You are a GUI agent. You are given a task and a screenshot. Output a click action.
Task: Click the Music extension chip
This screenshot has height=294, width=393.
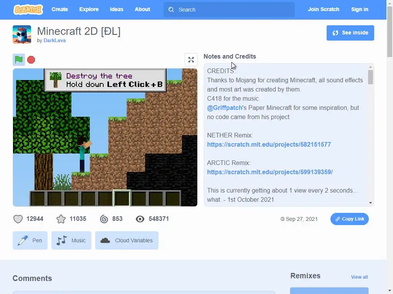(71, 240)
